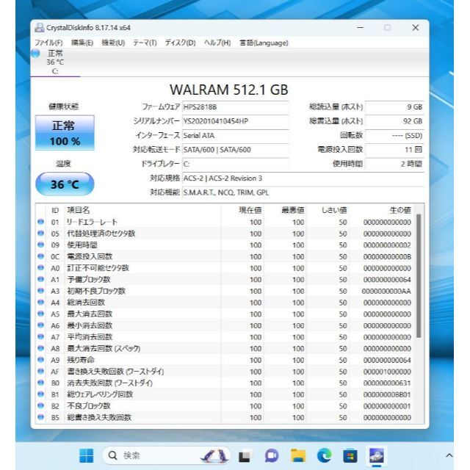Open the 言語(Language) menu

coord(264,43)
